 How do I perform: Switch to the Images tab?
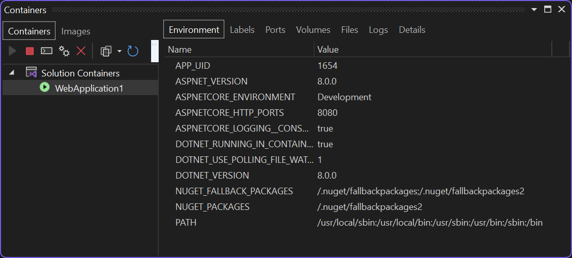76,31
